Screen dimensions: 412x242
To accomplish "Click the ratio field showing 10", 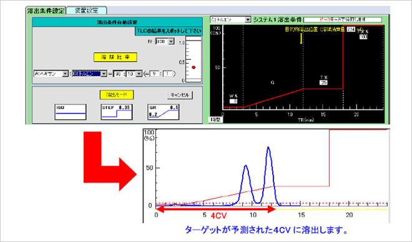I will (x=130, y=74).
